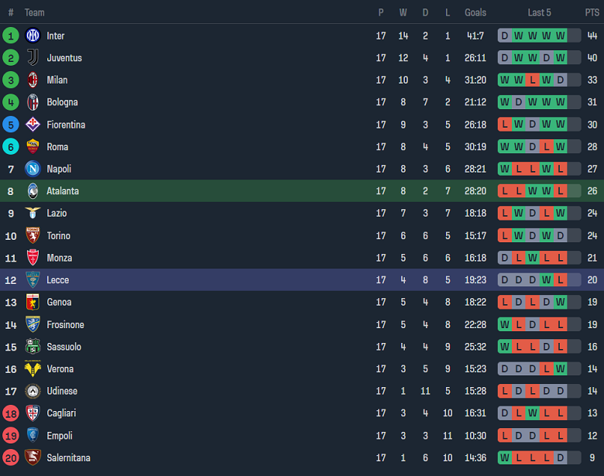Click the Inter club crest icon
This screenshot has width=604, height=476.
33,36
